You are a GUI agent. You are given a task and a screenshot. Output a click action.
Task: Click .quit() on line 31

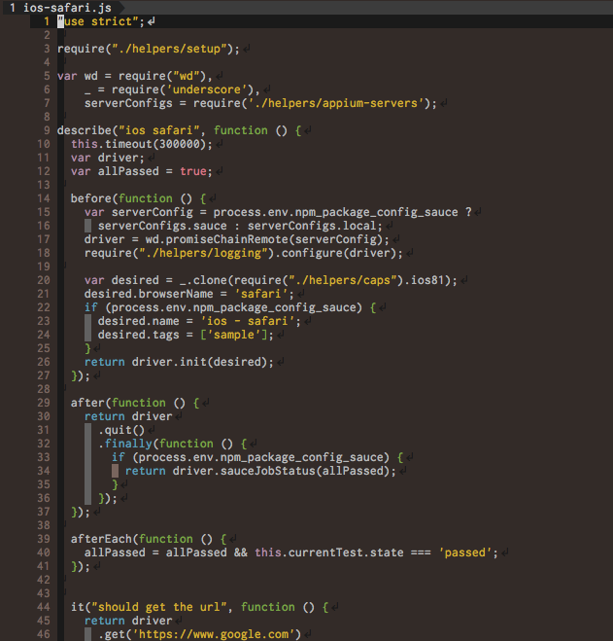pos(121,430)
